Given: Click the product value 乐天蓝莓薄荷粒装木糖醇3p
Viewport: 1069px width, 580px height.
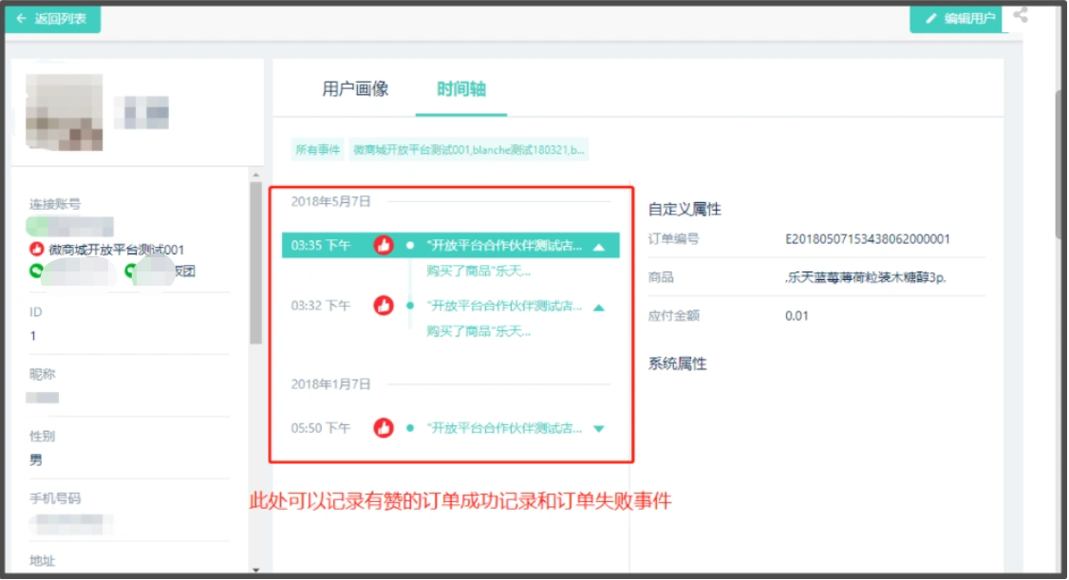Looking at the screenshot, I should pos(865,277).
